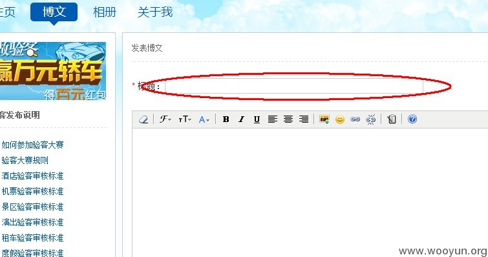
Task: Open 酒店验客审核标准 link
Action: (x=33, y=176)
